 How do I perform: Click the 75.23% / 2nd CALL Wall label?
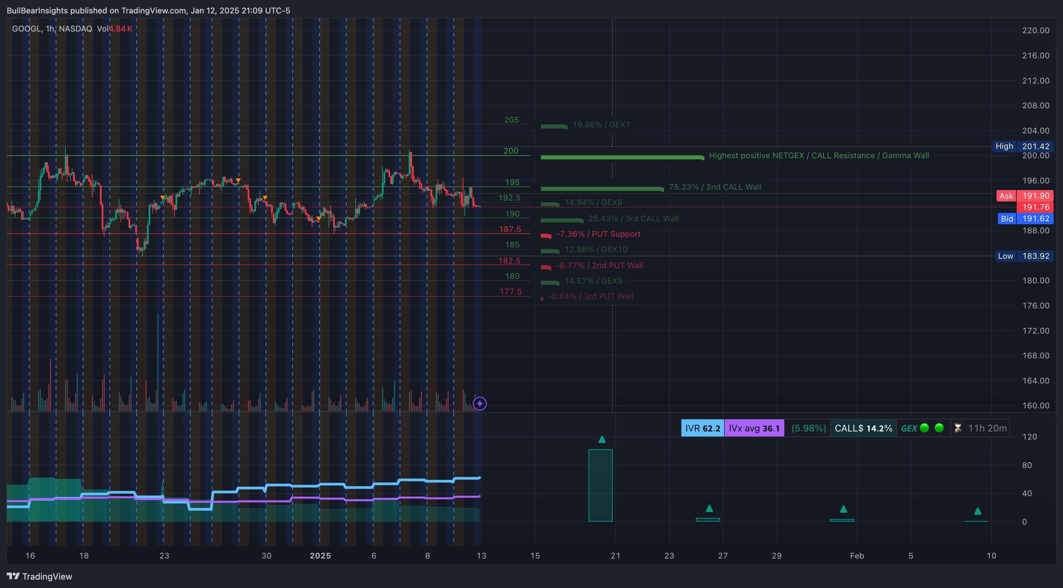715,187
